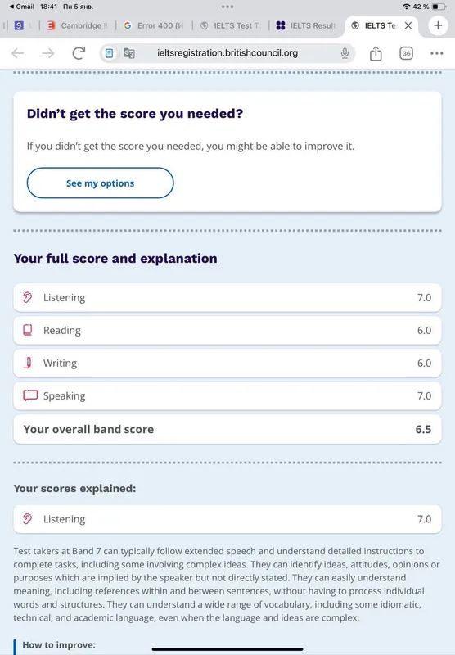Screen dimensions: 455x655
Task: Expand the Writing 6.0 score row
Action: click(x=227, y=363)
